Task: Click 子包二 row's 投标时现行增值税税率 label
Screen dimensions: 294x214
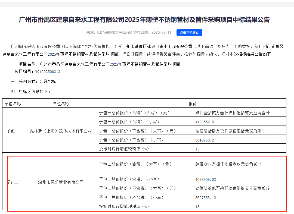Action: click(124, 206)
